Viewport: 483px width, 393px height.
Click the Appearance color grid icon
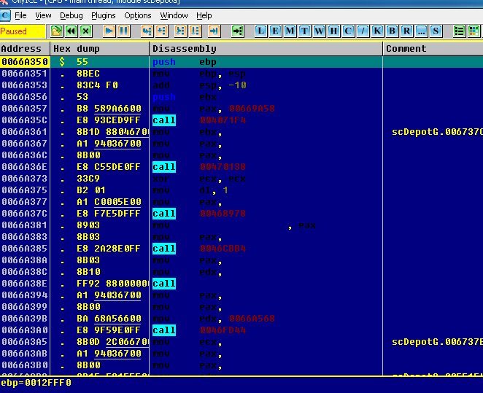point(474,31)
